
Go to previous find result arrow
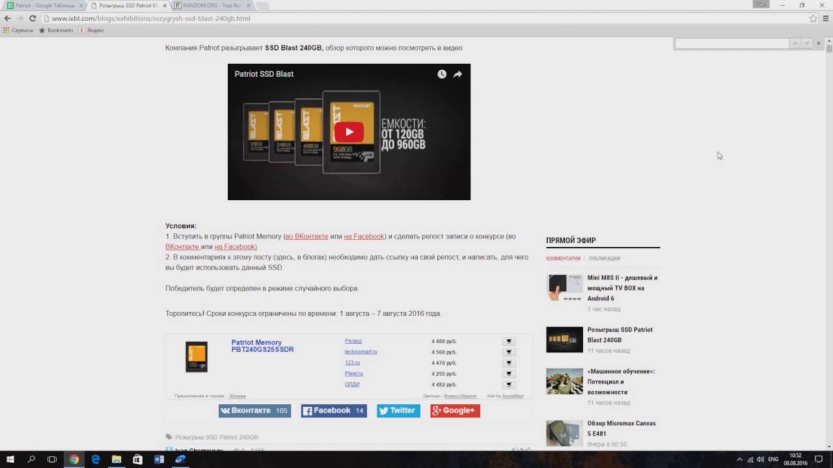(795, 43)
